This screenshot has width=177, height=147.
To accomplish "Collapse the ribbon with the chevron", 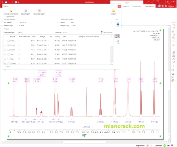I will [x=156, y=6].
